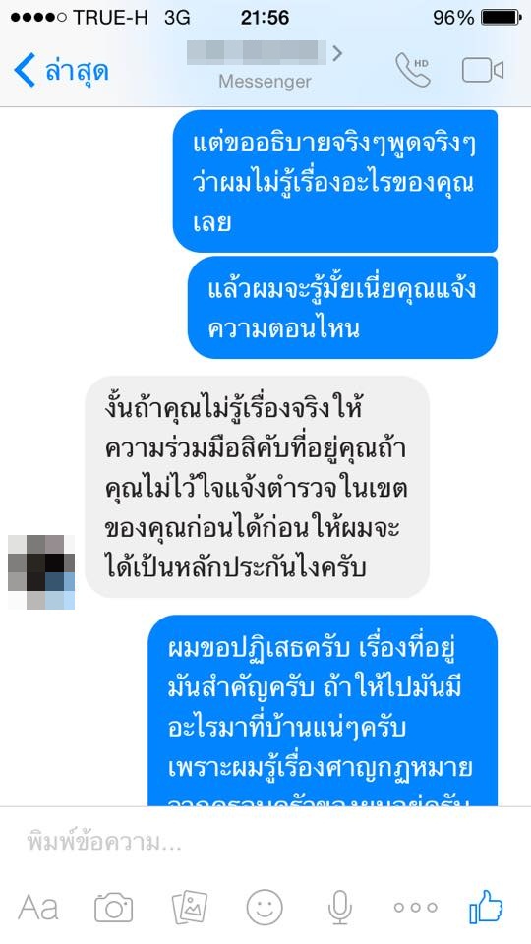
Task: Open the photo gallery picker
Action: pos(189,908)
